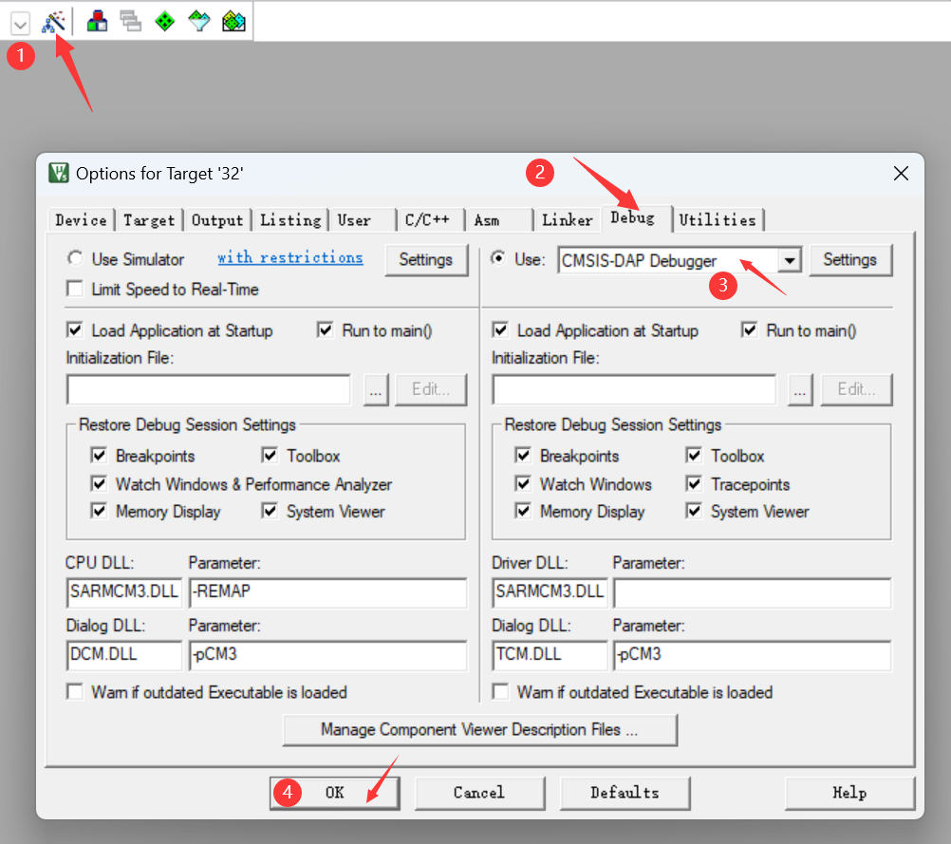This screenshot has width=951, height=844.
Task: Click the Select Software Packs icon
Action: 199,22
